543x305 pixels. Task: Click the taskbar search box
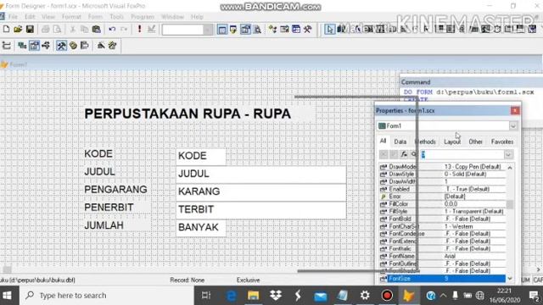tap(107, 296)
